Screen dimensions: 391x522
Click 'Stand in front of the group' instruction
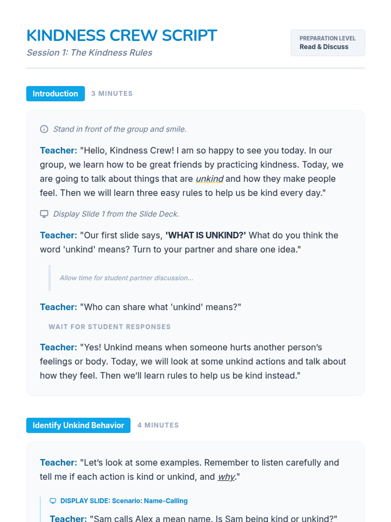point(120,129)
